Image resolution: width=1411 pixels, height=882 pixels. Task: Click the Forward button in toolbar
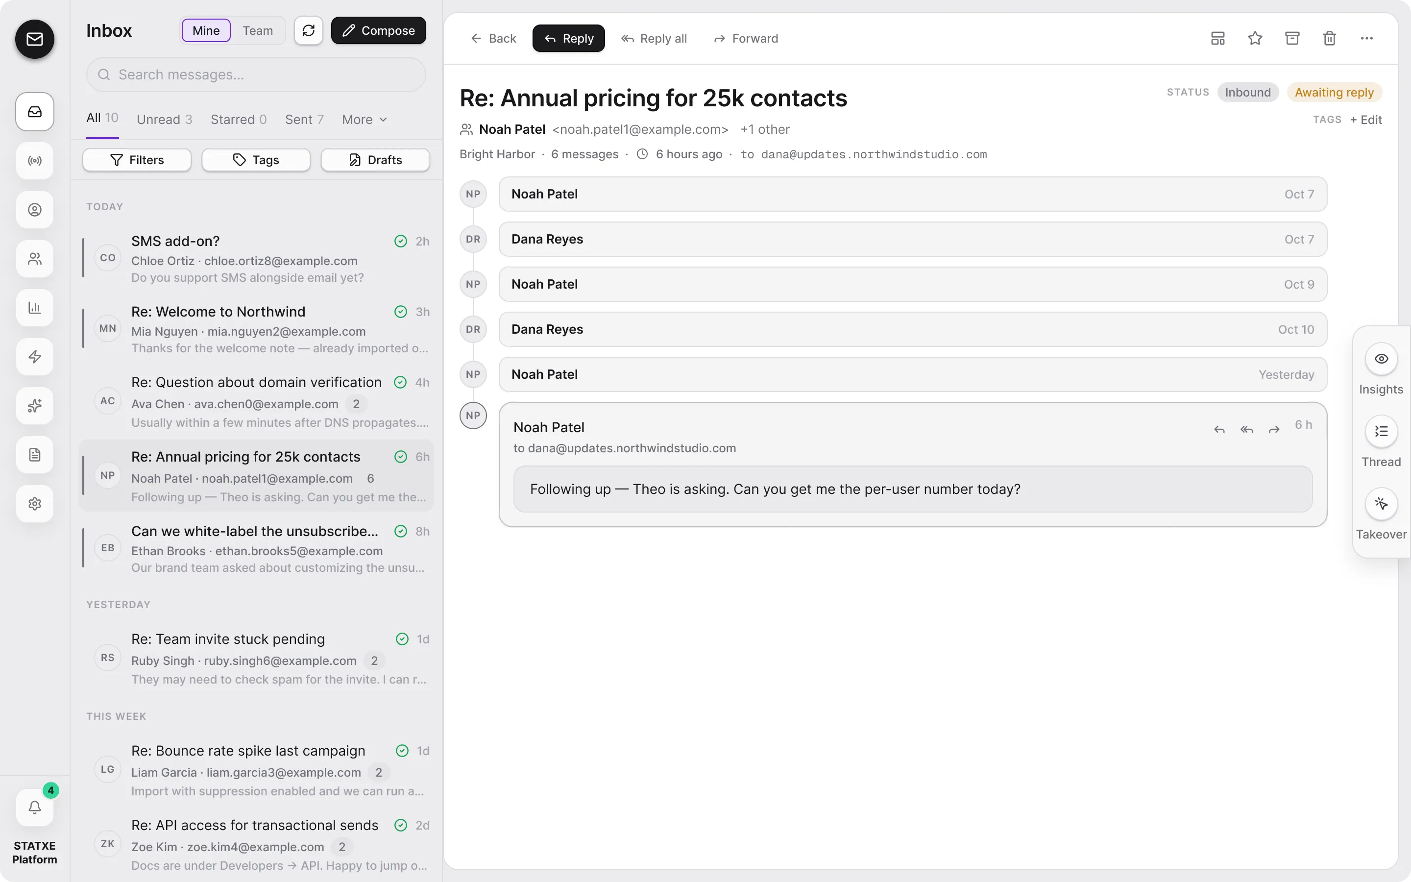click(x=746, y=39)
